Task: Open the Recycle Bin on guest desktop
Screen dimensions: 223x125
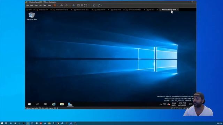Action: point(32,16)
